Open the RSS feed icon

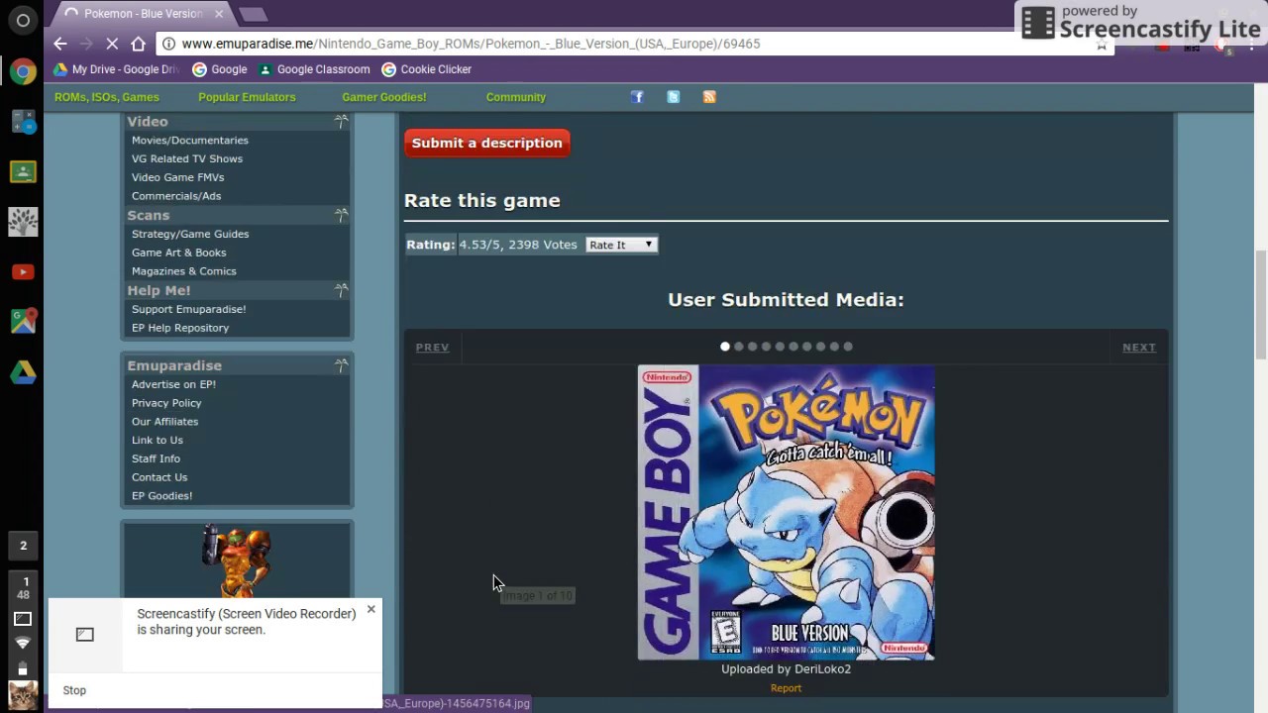pos(709,97)
